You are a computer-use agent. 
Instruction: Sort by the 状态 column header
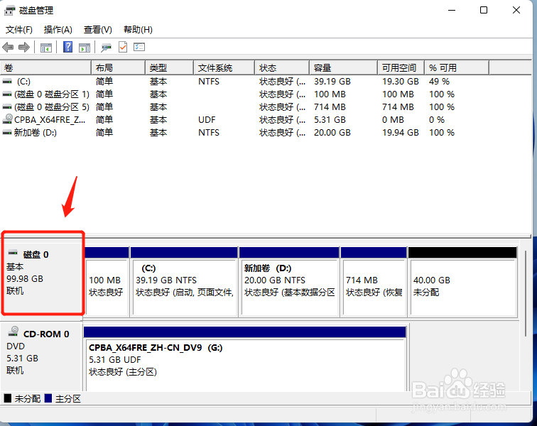coord(282,67)
